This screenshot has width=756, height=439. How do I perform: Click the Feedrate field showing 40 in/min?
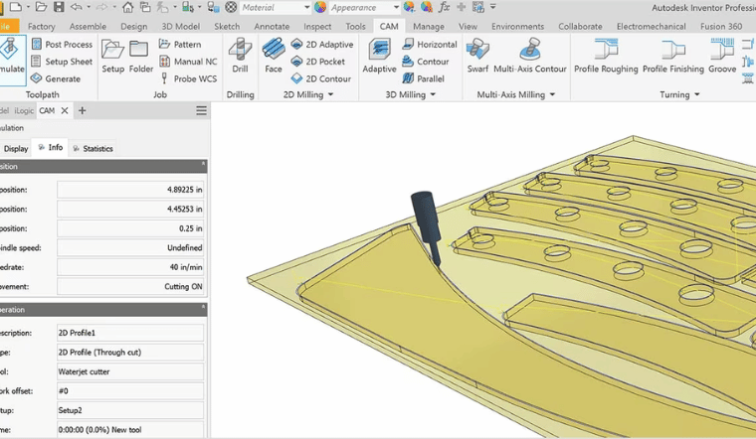pyautogui.click(x=130, y=267)
